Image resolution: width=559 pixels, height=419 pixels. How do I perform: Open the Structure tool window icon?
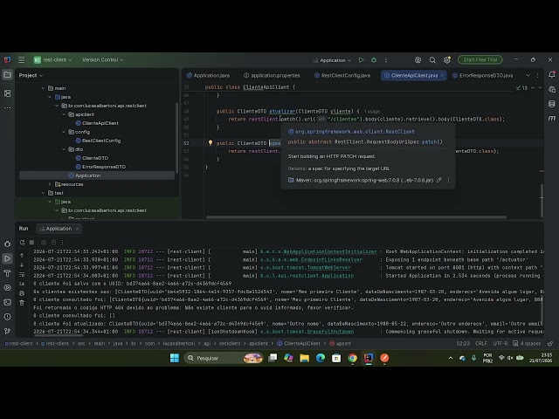coord(7,93)
